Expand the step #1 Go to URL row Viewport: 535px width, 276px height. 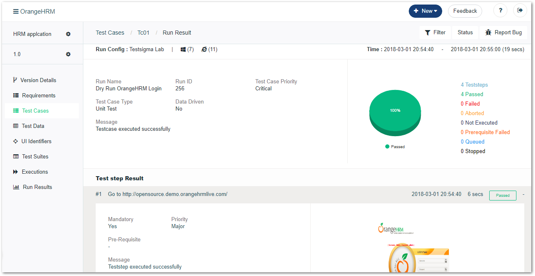pyautogui.click(x=307, y=194)
